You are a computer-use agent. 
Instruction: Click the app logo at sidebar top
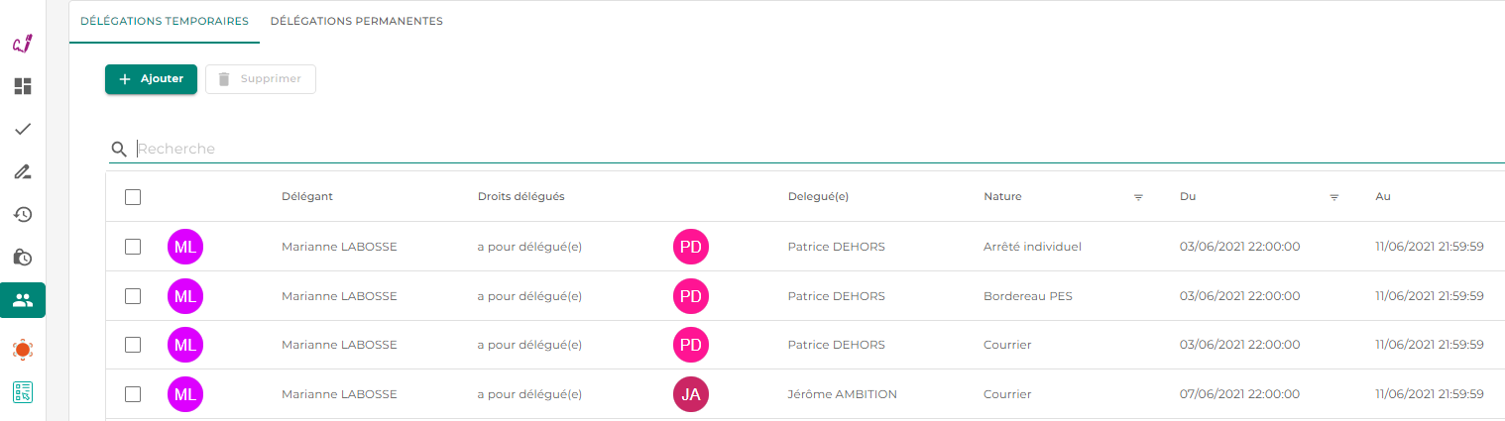[x=23, y=44]
